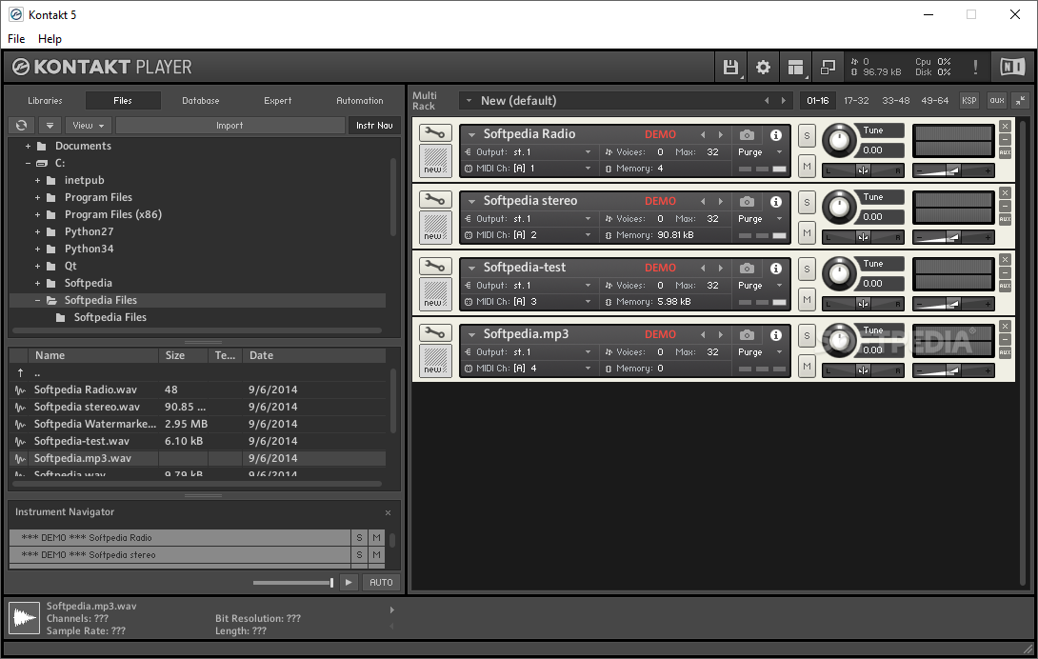Solo the Softpedia.mp3 instrument

coord(807,335)
